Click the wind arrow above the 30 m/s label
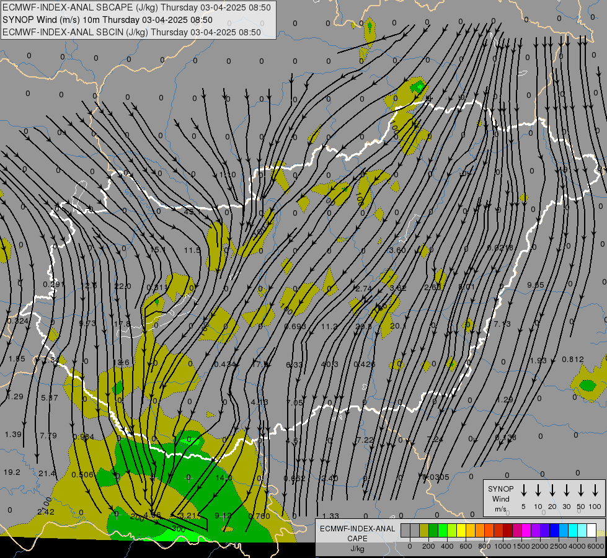 (x=567, y=490)
